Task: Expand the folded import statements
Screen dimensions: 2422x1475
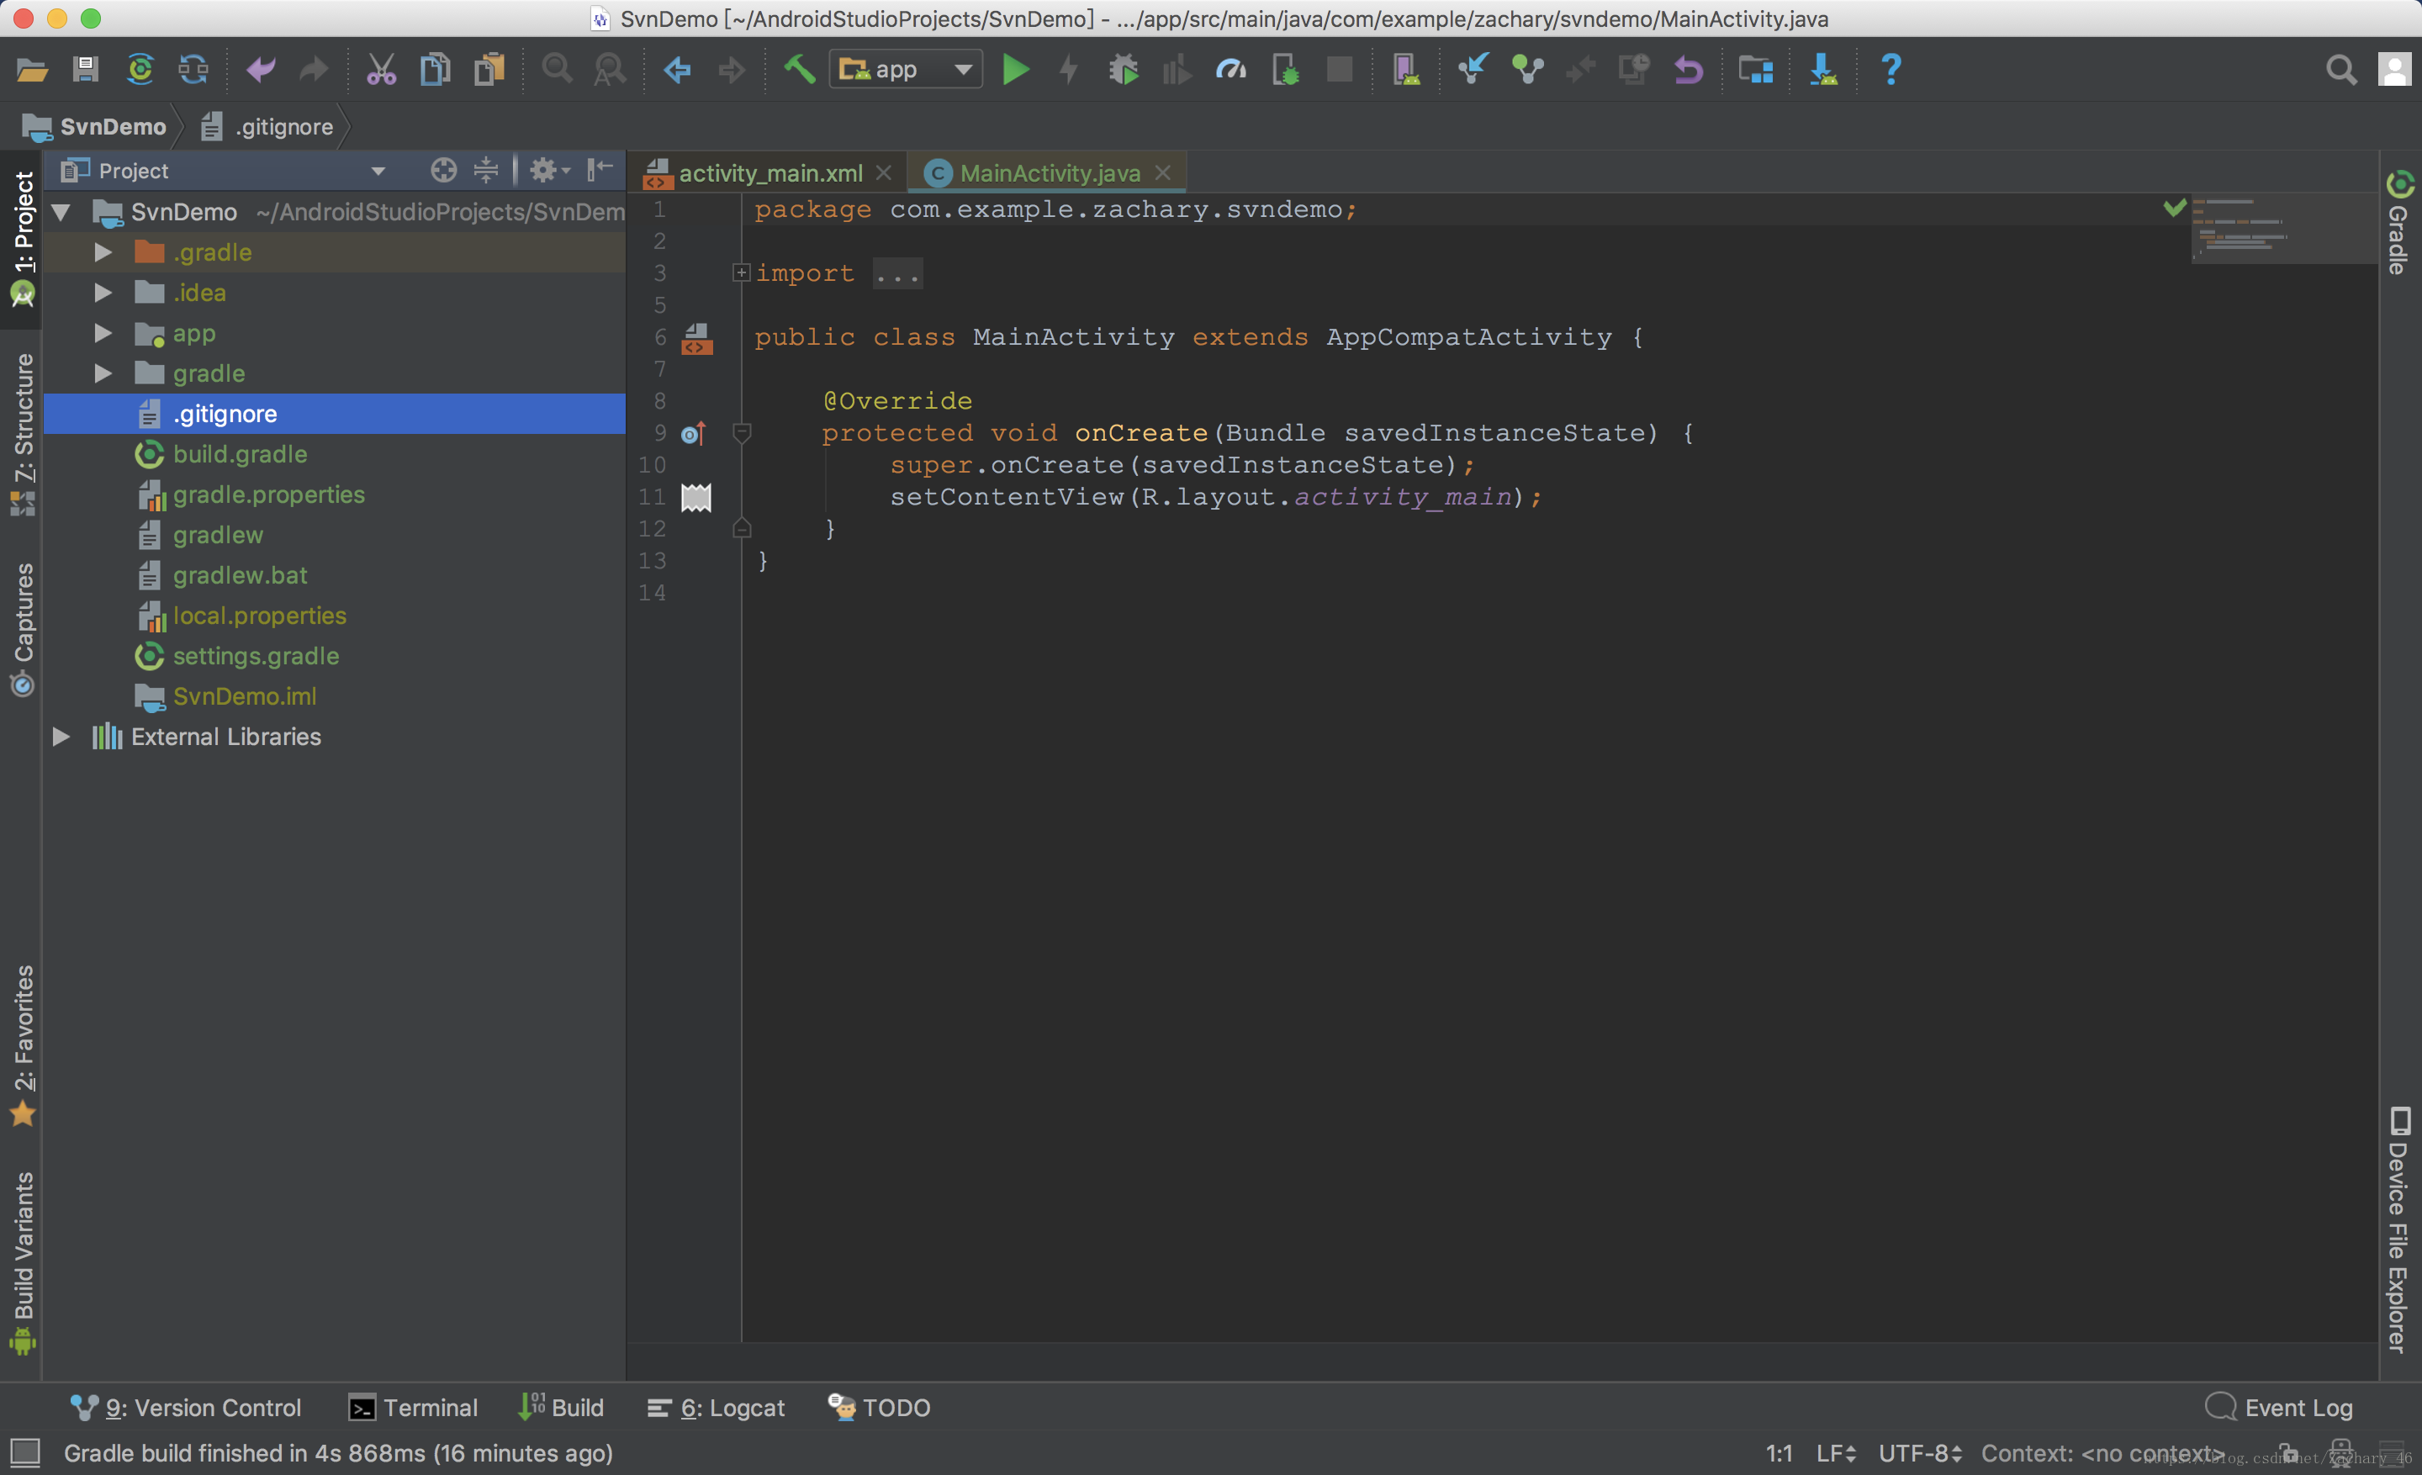Action: [x=741, y=272]
